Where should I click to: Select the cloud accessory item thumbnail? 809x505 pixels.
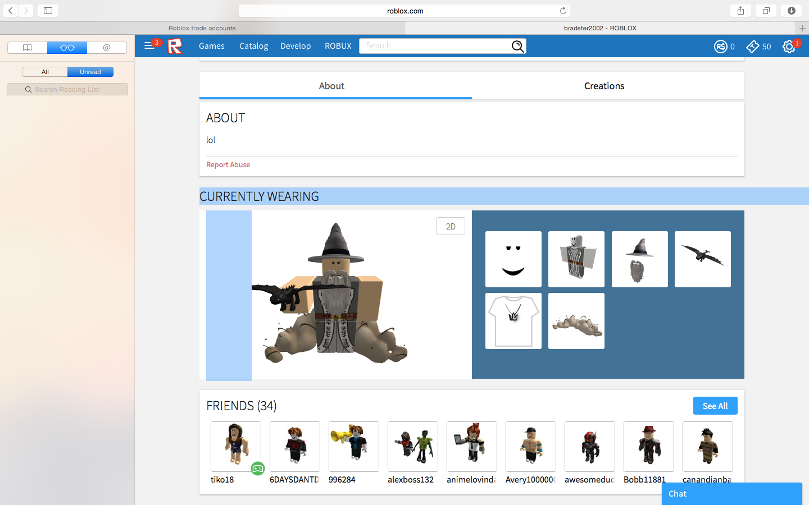pyautogui.click(x=576, y=321)
